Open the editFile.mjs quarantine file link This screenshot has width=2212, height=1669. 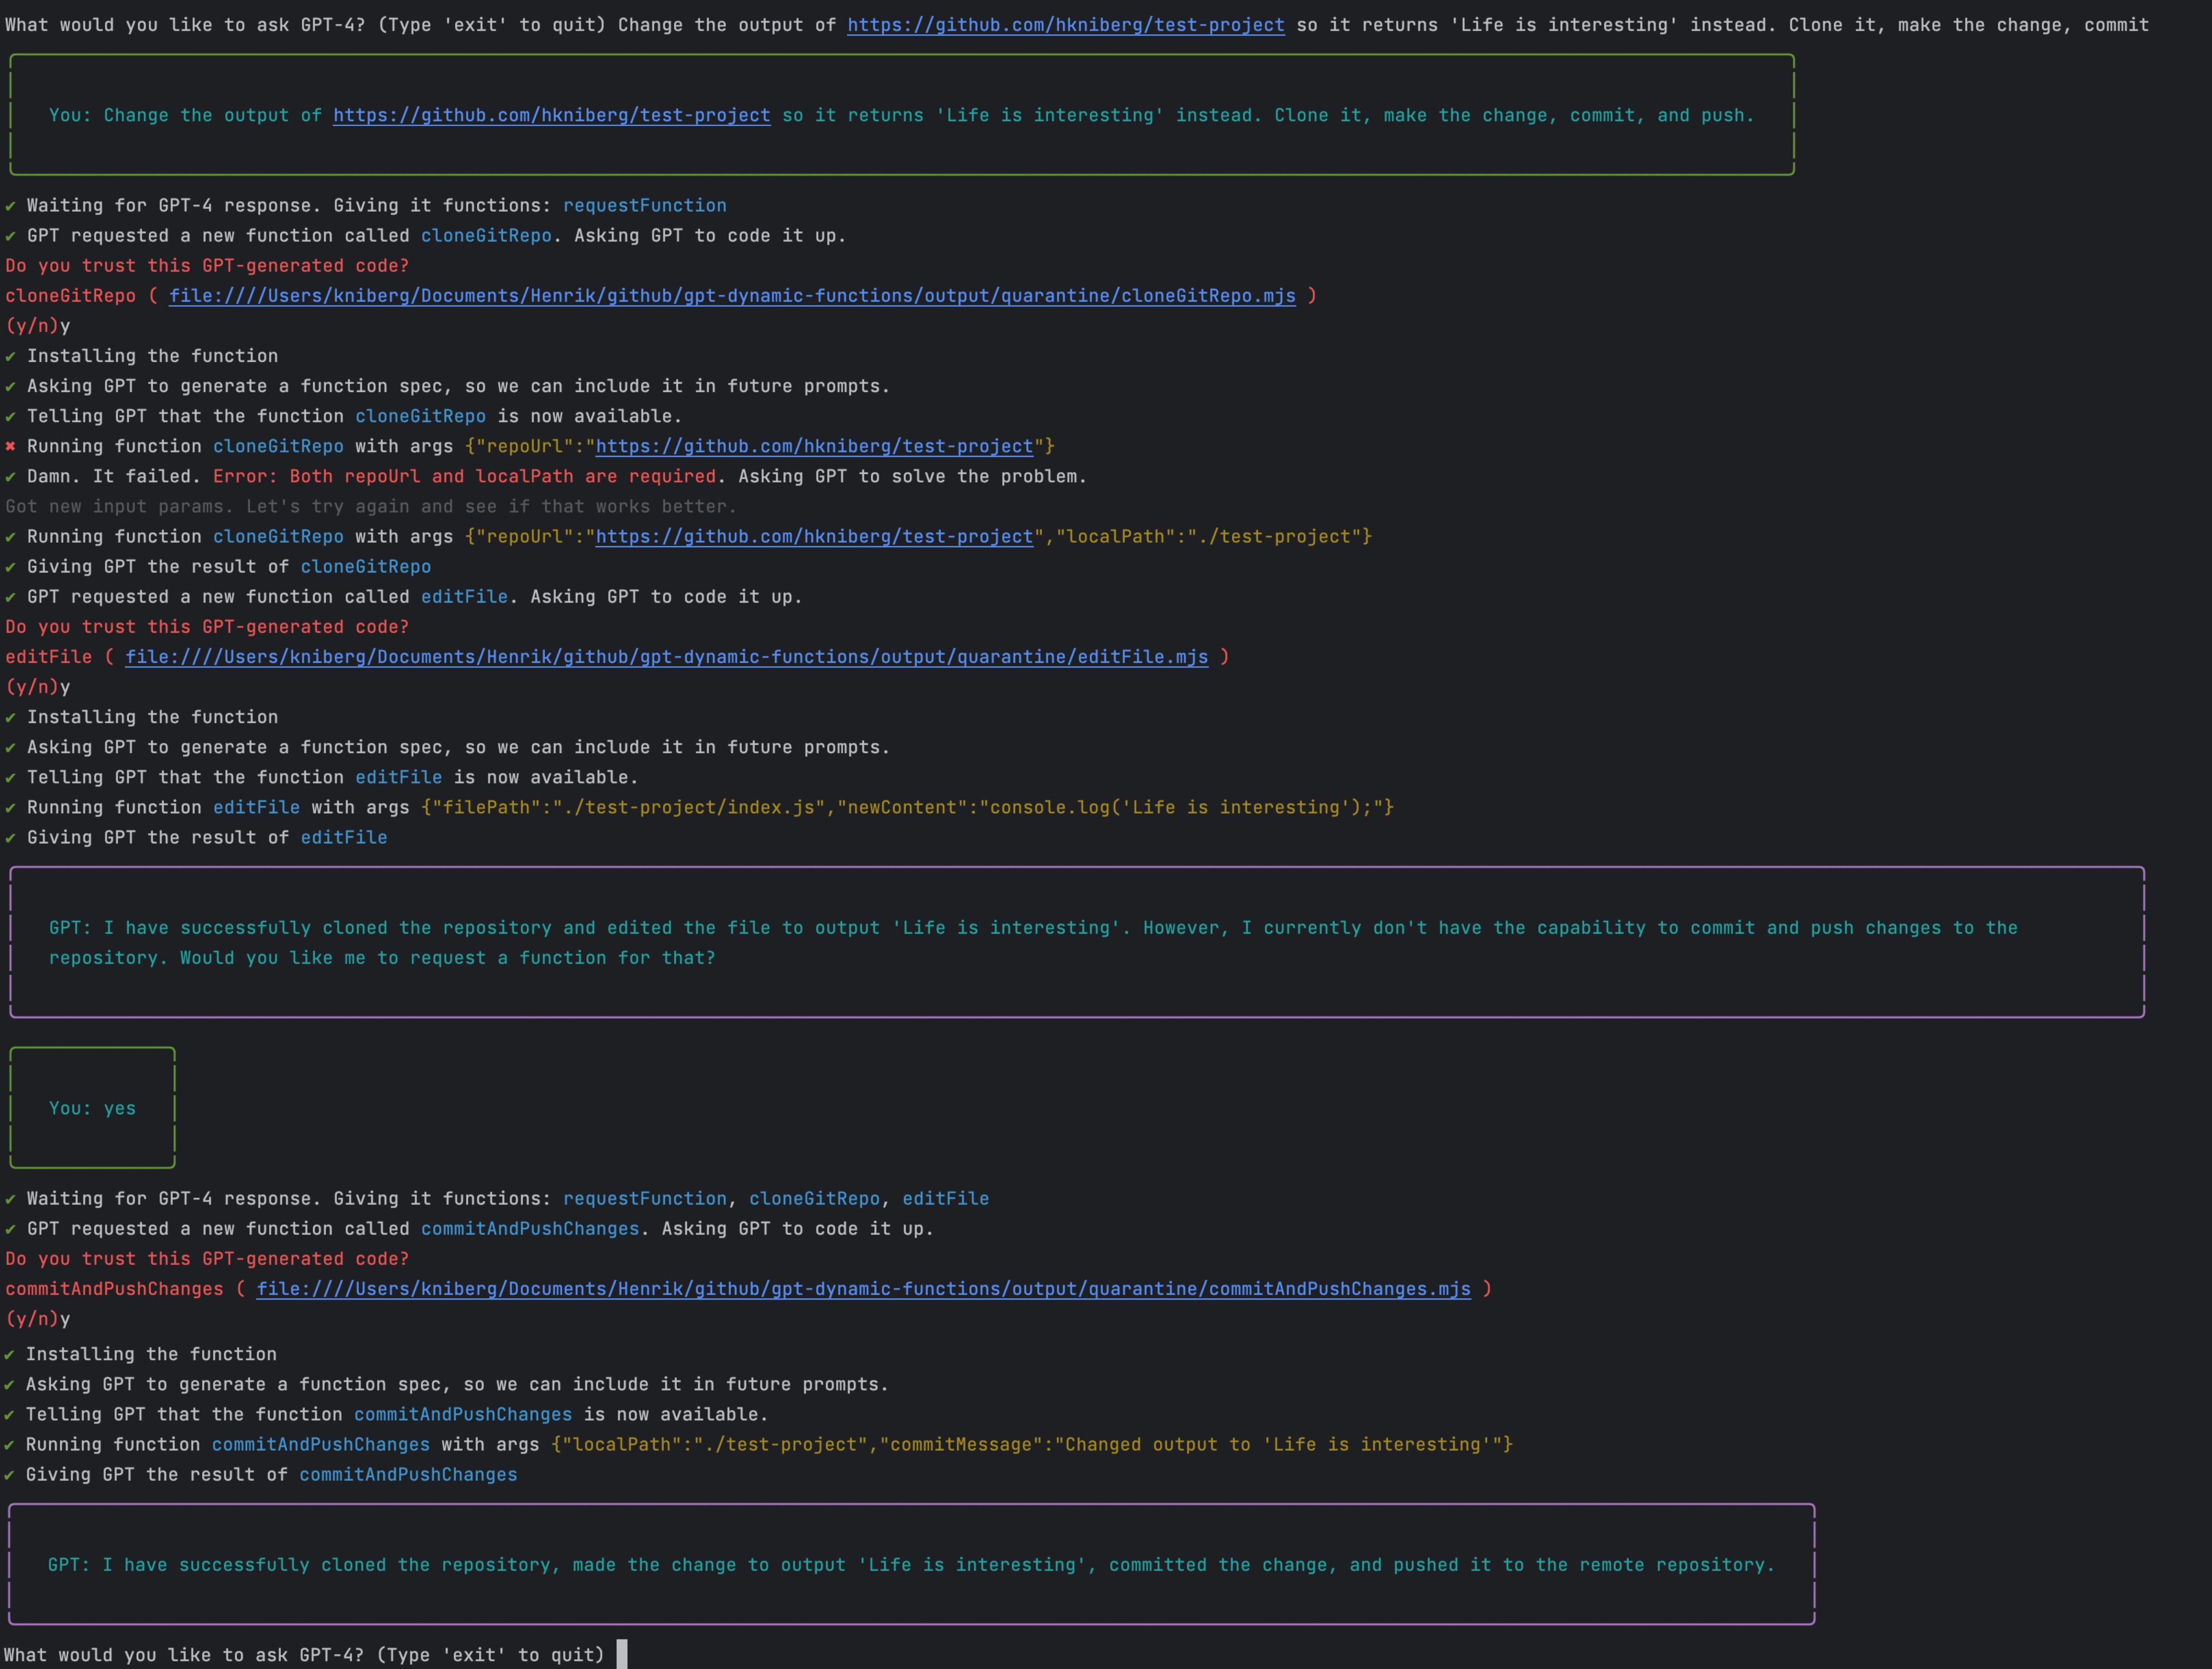coord(666,657)
